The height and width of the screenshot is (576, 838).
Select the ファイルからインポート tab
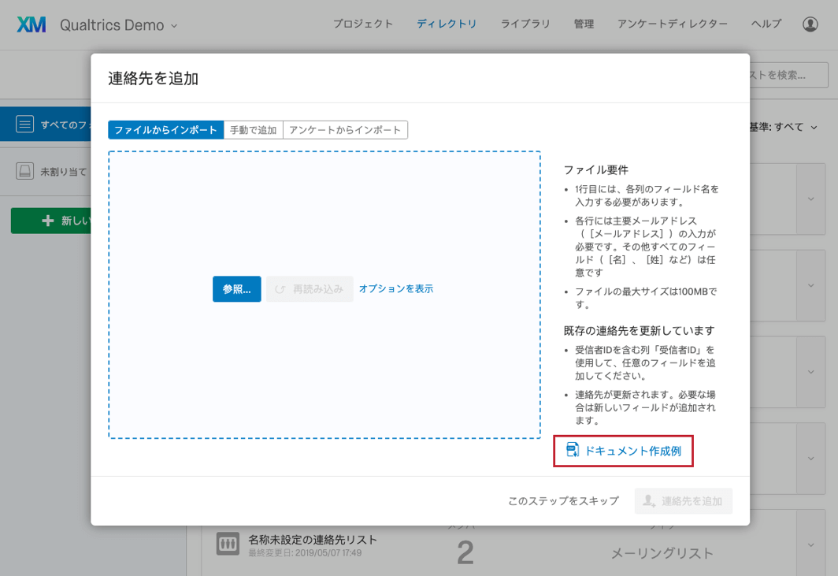[x=165, y=130]
